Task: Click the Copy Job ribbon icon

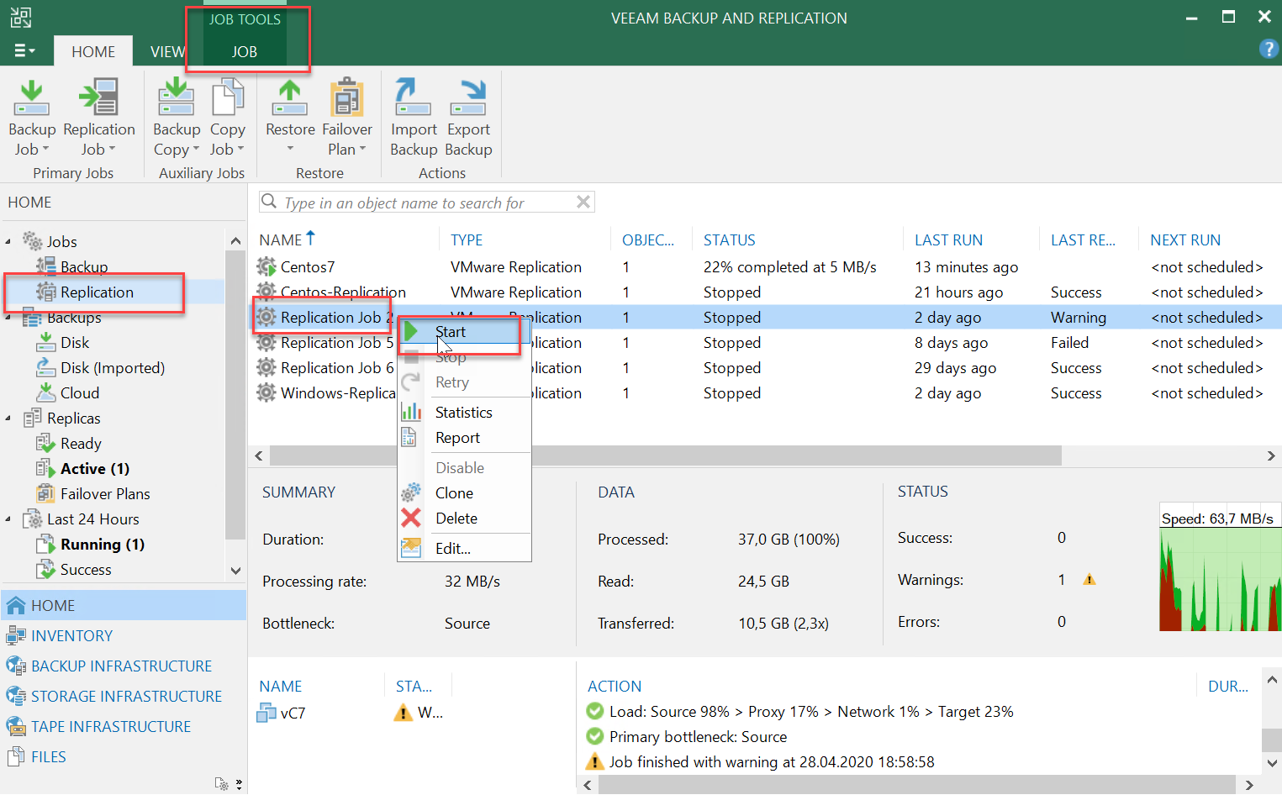Action: coord(227,97)
